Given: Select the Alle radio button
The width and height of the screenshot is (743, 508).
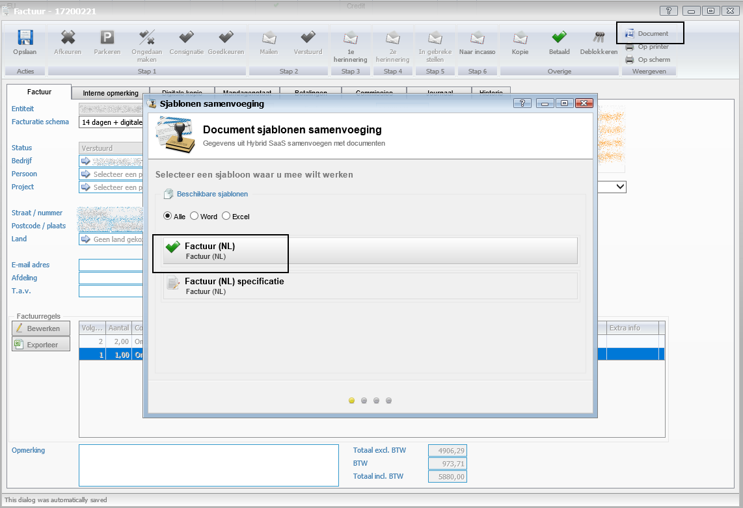Looking at the screenshot, I should (x=168, y=216).
